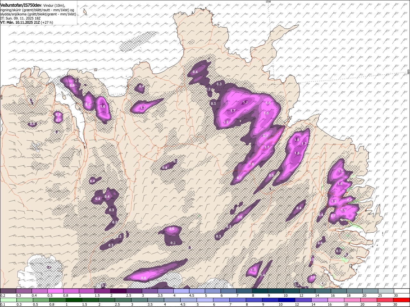410x307 pixels.
Task: Click the legend description line starting "slydda/snjókoma"
Action: click(38, 14)
